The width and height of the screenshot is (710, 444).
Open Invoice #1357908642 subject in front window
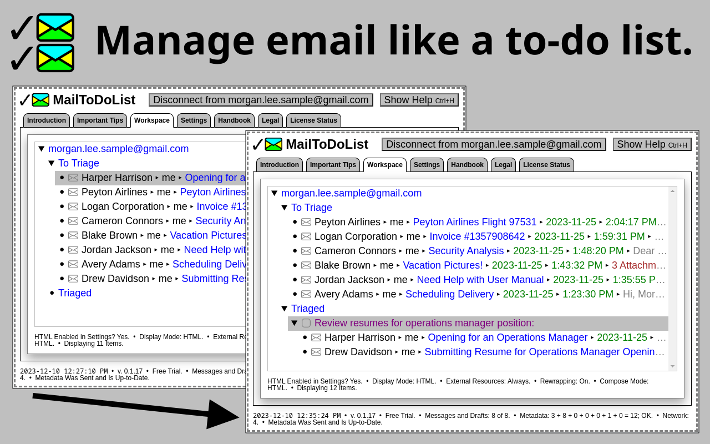coord(477,236)
